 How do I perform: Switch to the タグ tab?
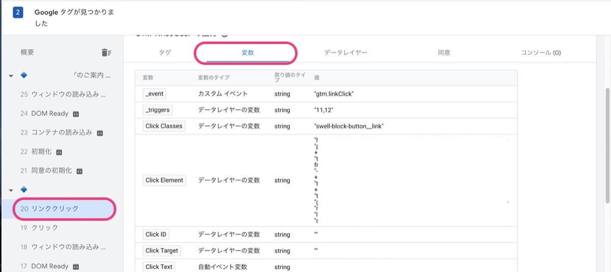[x=165, y=52]
